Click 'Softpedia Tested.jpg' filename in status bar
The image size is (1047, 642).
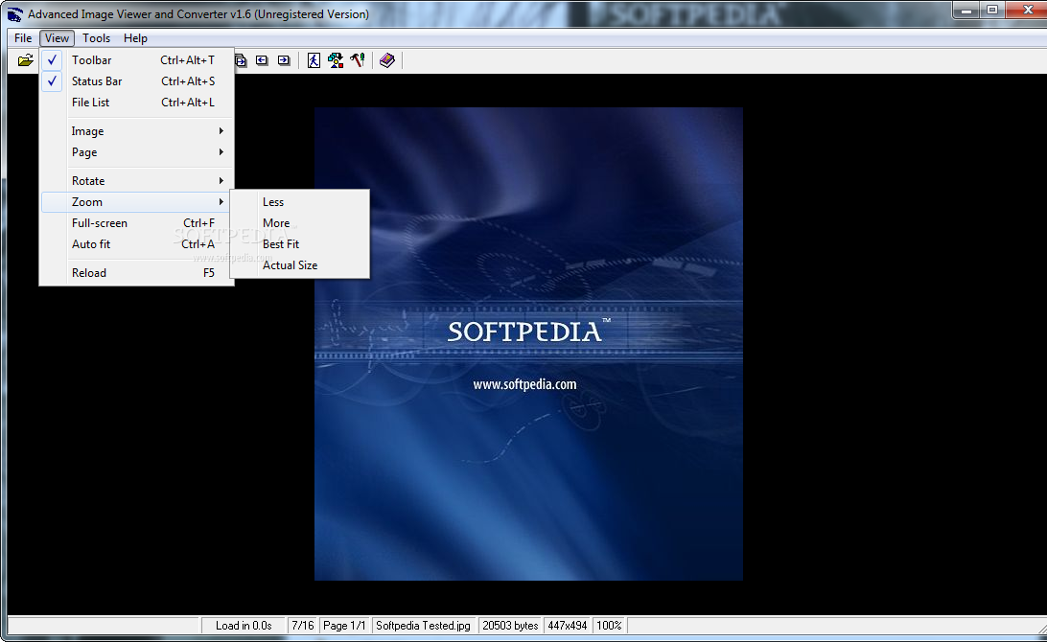pyautogui.click(x=424, y=626)
